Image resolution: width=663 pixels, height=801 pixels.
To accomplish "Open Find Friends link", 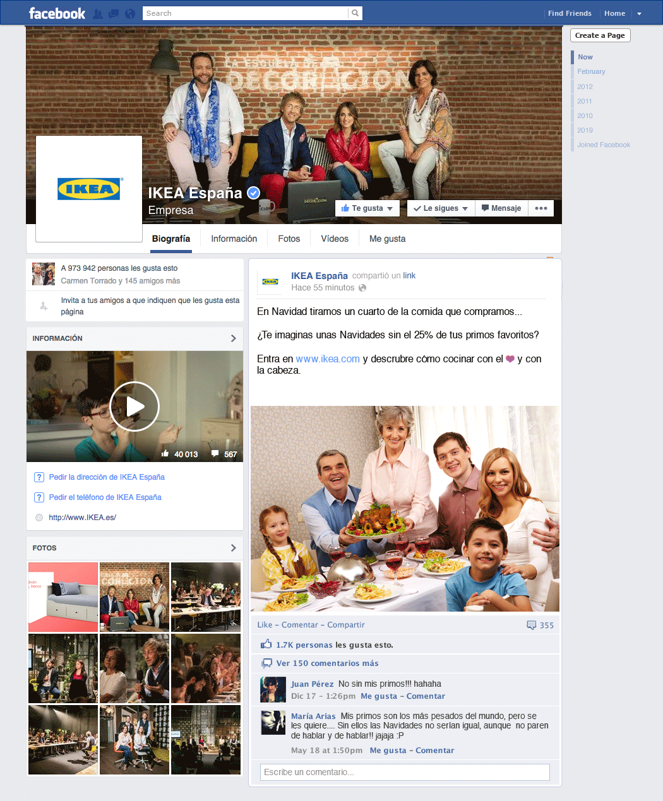I will click(x=570, y=13).
